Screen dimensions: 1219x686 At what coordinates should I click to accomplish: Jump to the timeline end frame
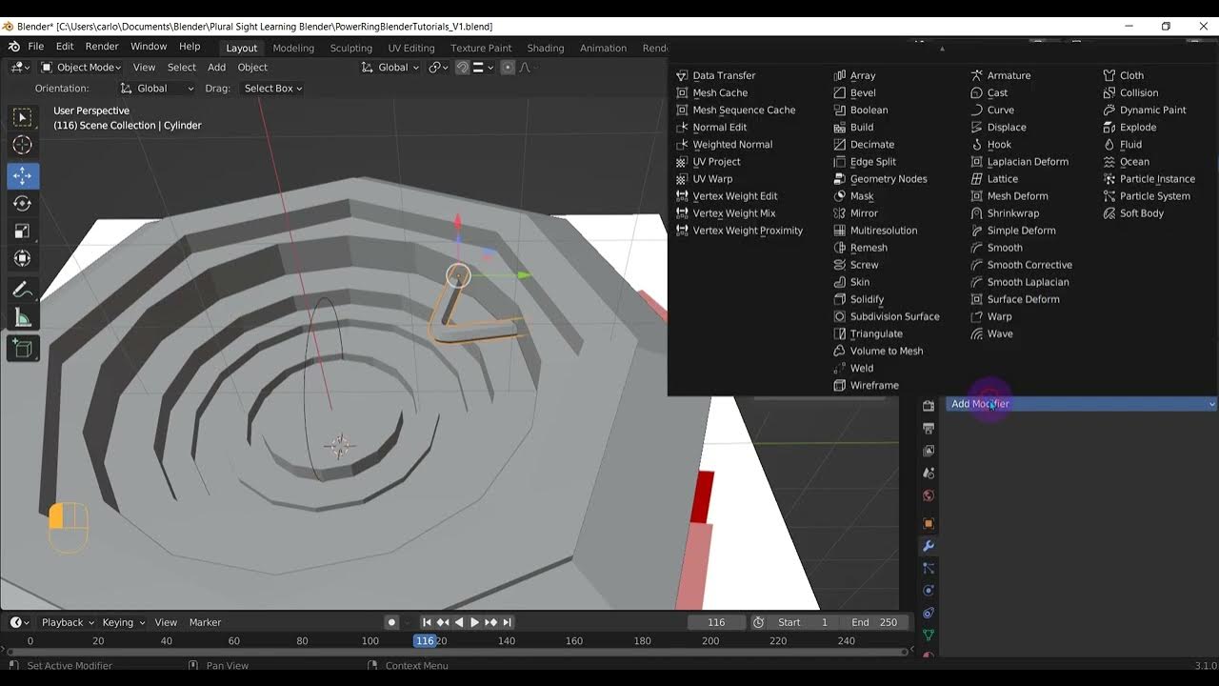point(507,622)
